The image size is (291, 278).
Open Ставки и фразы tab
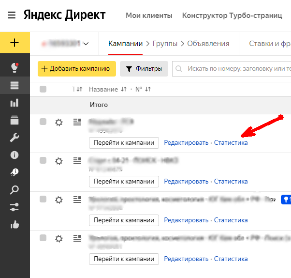point(270,44)
